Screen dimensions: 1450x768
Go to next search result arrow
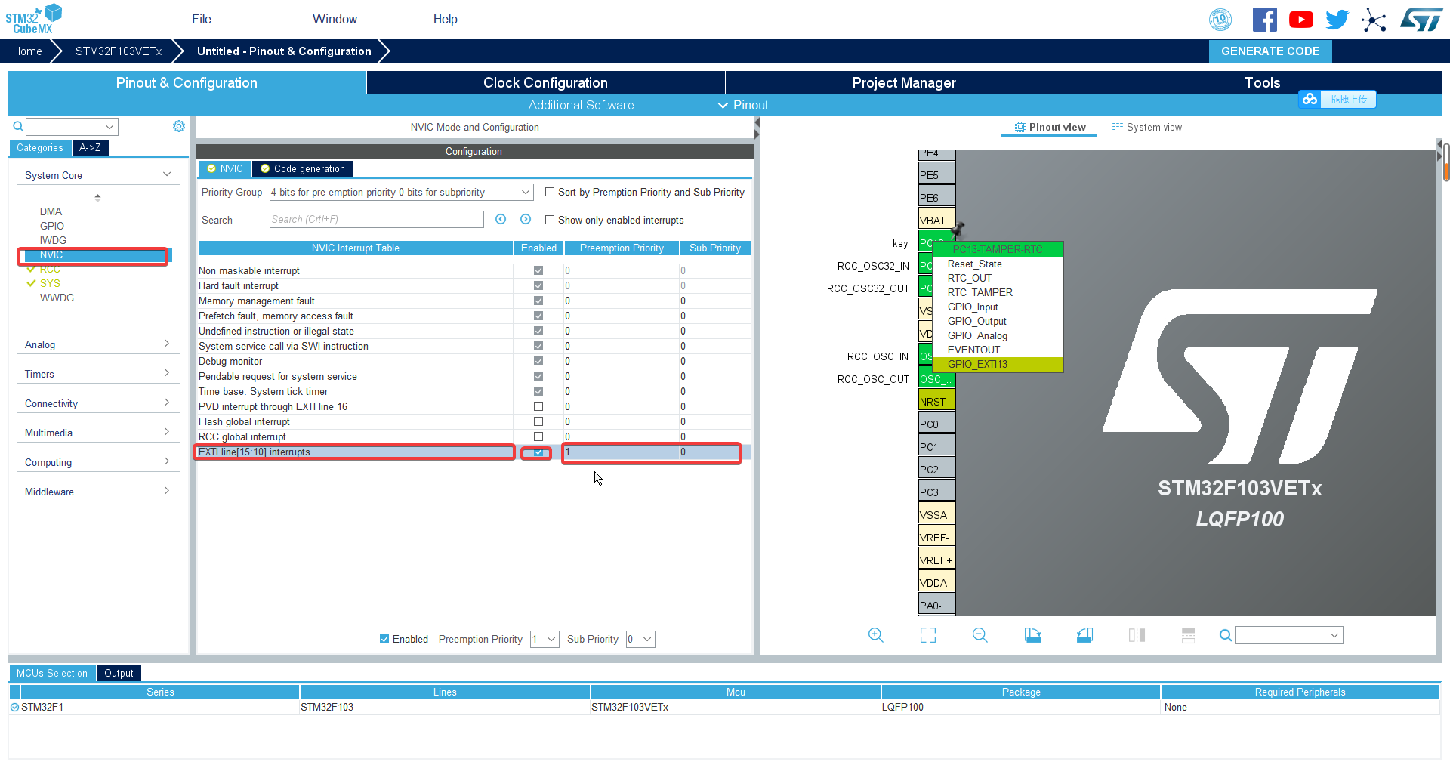526,219
